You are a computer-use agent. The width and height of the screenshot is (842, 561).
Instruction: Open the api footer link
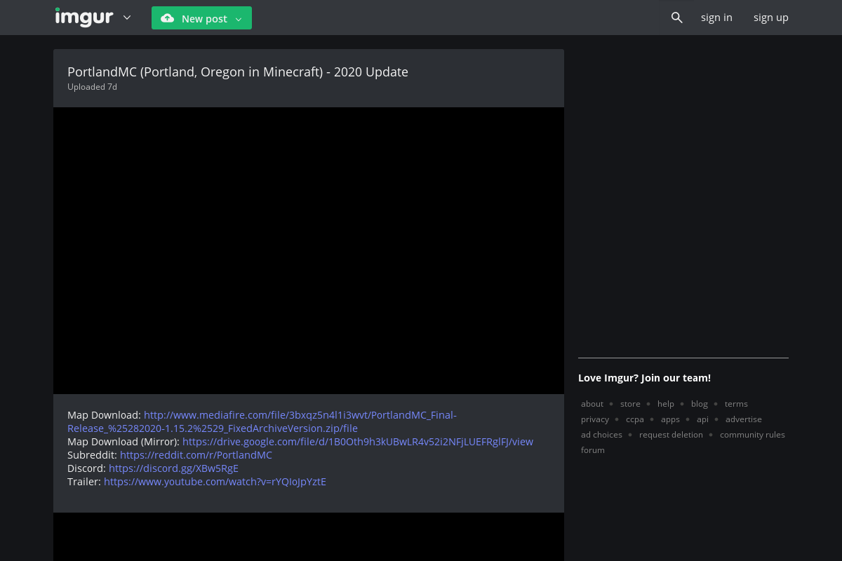tap(702, 419)
